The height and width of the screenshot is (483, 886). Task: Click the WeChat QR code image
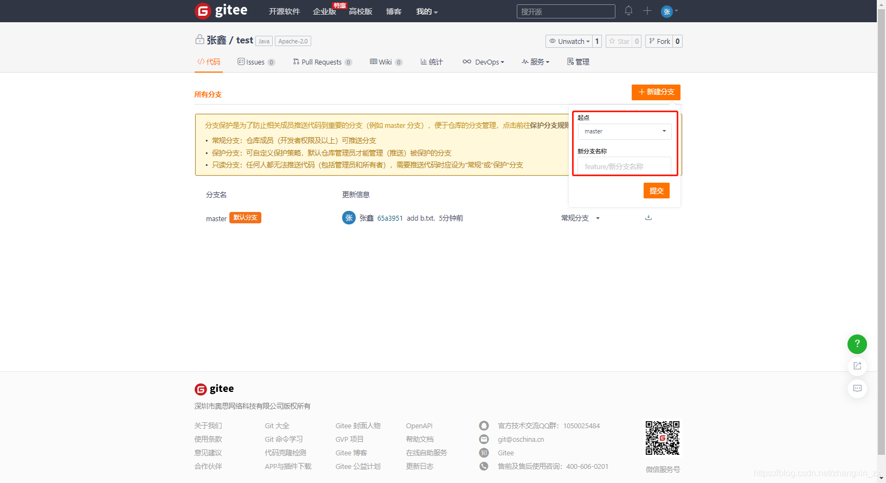pos(663,438)
